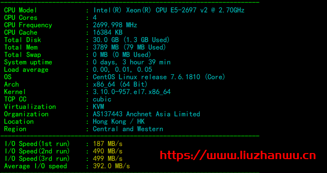
Task: Click the System uptime value
Action: 132,62
